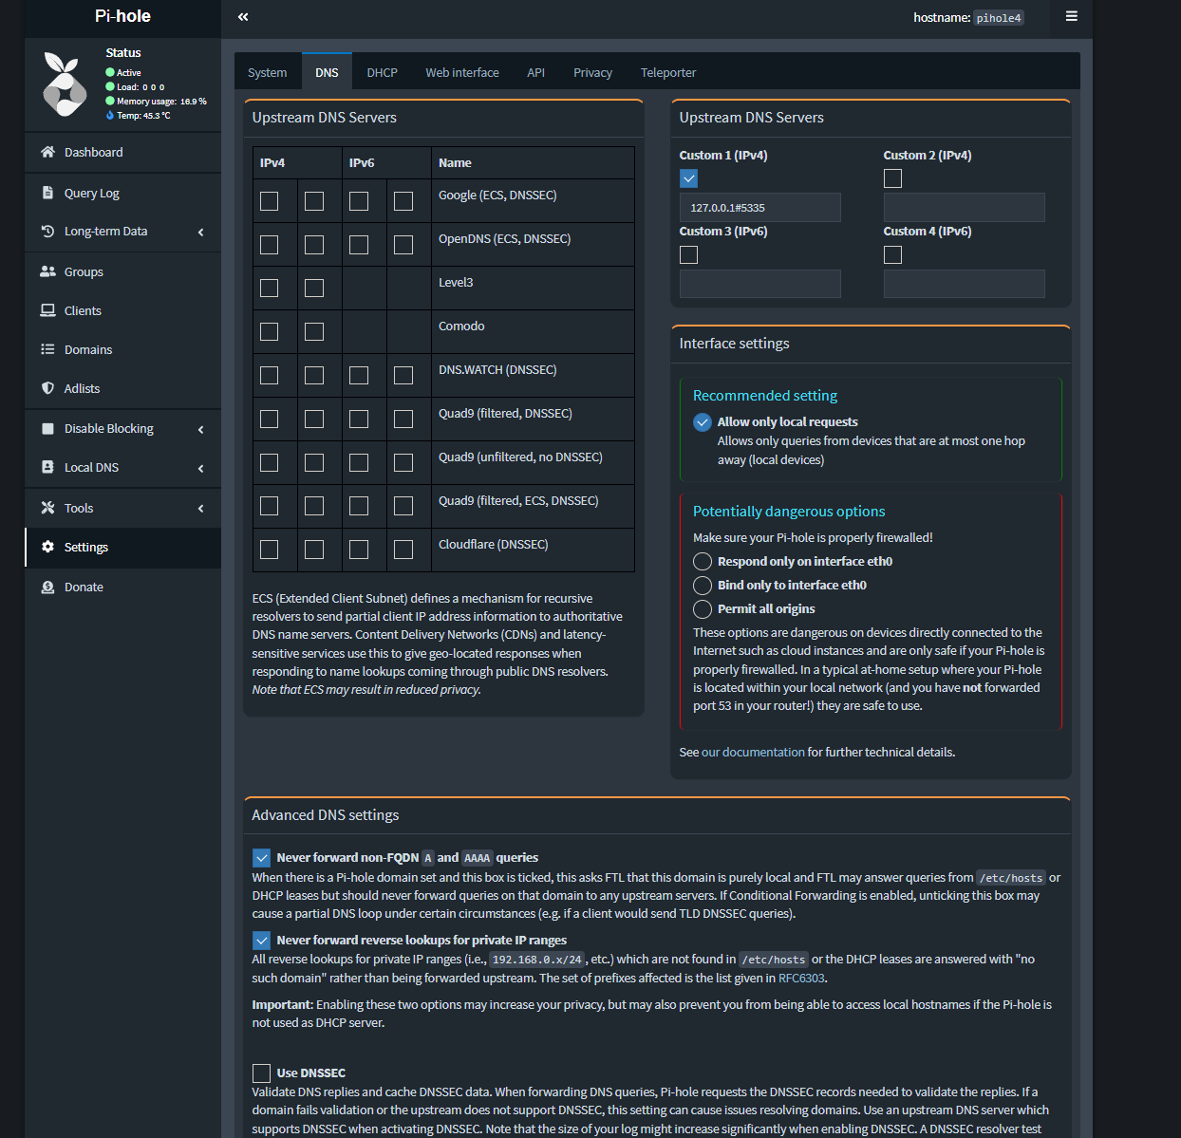Click the Dashboard home icon
Viewport: 1181px width, 1138px height.
[x=47, y=152]
